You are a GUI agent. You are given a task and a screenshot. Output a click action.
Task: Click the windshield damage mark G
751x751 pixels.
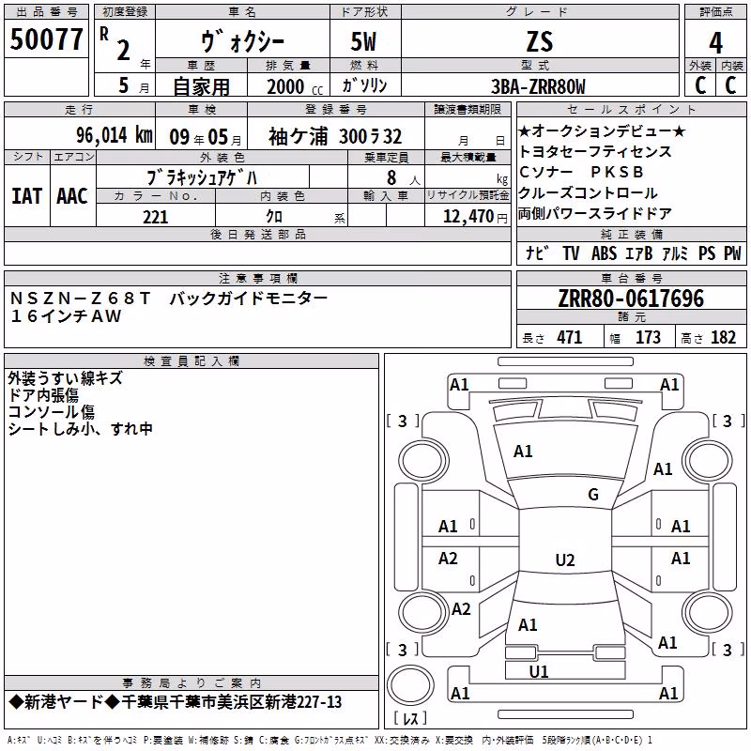point(593,495)
